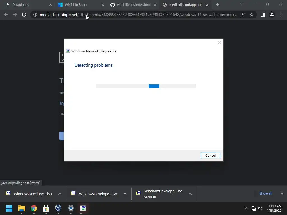
Task: Cancel the Windows Network Diagnostics
Action: coord(210,156)
